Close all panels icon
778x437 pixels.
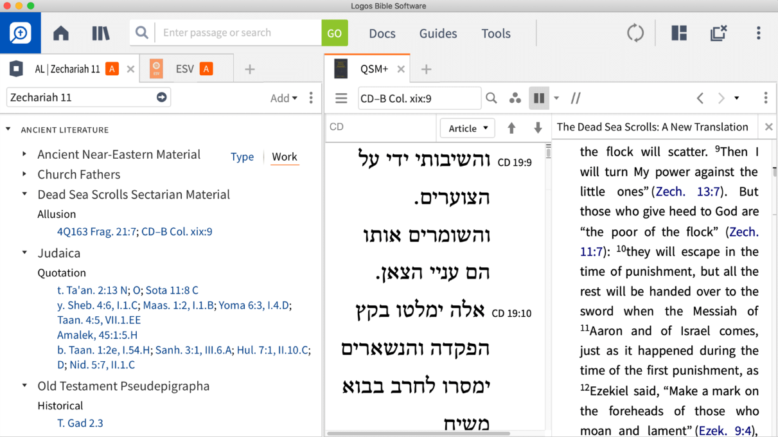(x=718, y=33)
